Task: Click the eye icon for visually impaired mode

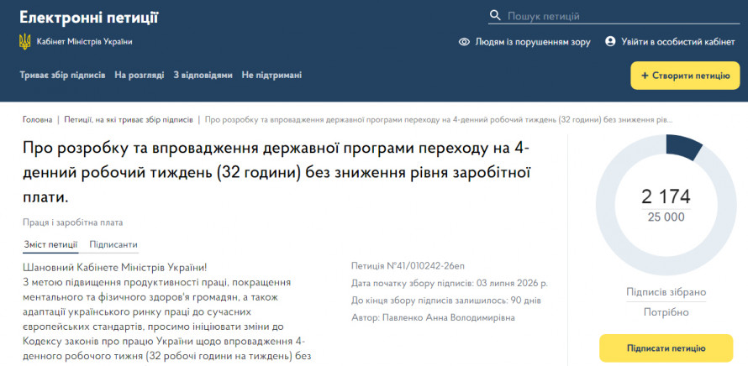Action: click(464, 42)
